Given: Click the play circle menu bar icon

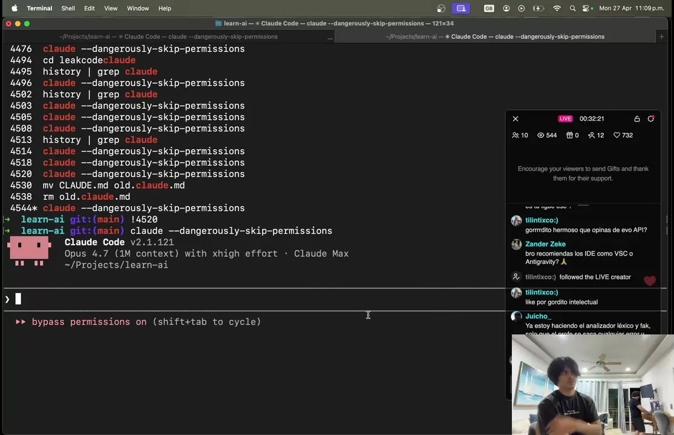Looking at the screenshot, I should 522,8.
